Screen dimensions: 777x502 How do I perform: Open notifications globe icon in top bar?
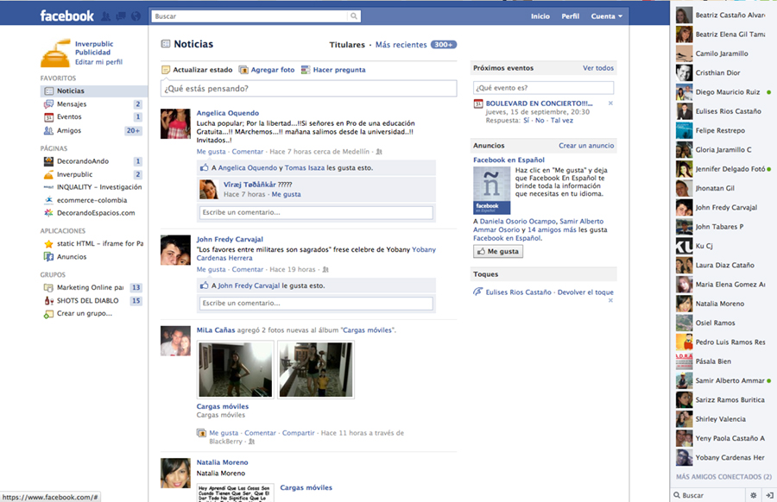[x=136, y=16]
